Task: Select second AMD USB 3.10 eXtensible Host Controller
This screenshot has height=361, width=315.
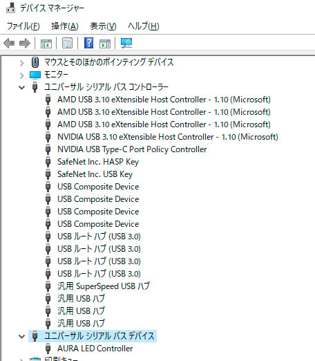Action: pos(164,112)
